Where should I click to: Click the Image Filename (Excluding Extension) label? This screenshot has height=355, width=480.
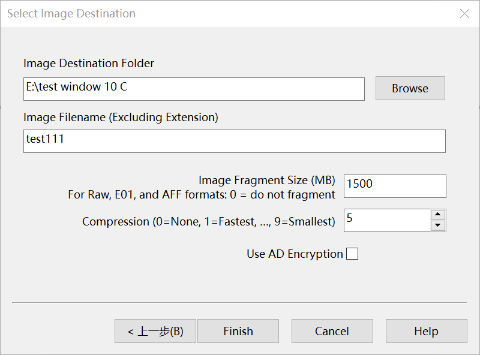click(121, 117)
